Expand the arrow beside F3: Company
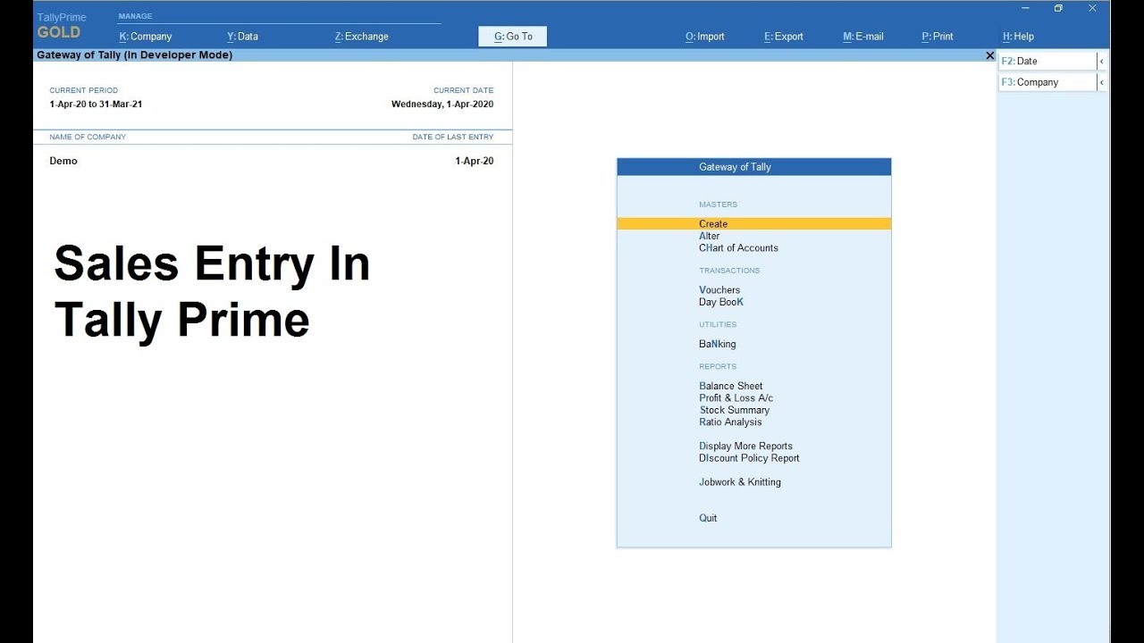 coord(1102,82)
